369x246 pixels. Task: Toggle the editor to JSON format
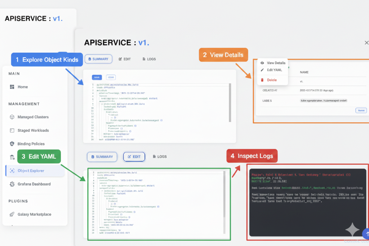110,77
